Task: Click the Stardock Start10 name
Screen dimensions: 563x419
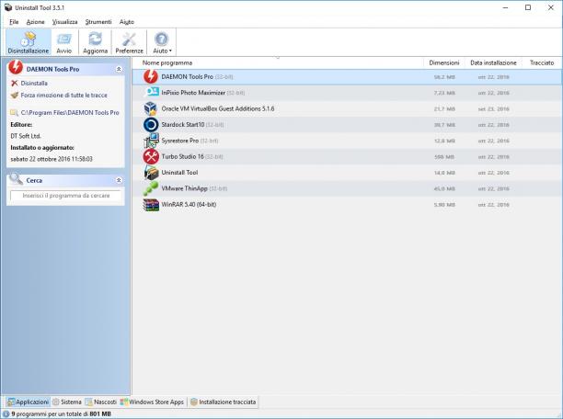Action: point(183,124)
